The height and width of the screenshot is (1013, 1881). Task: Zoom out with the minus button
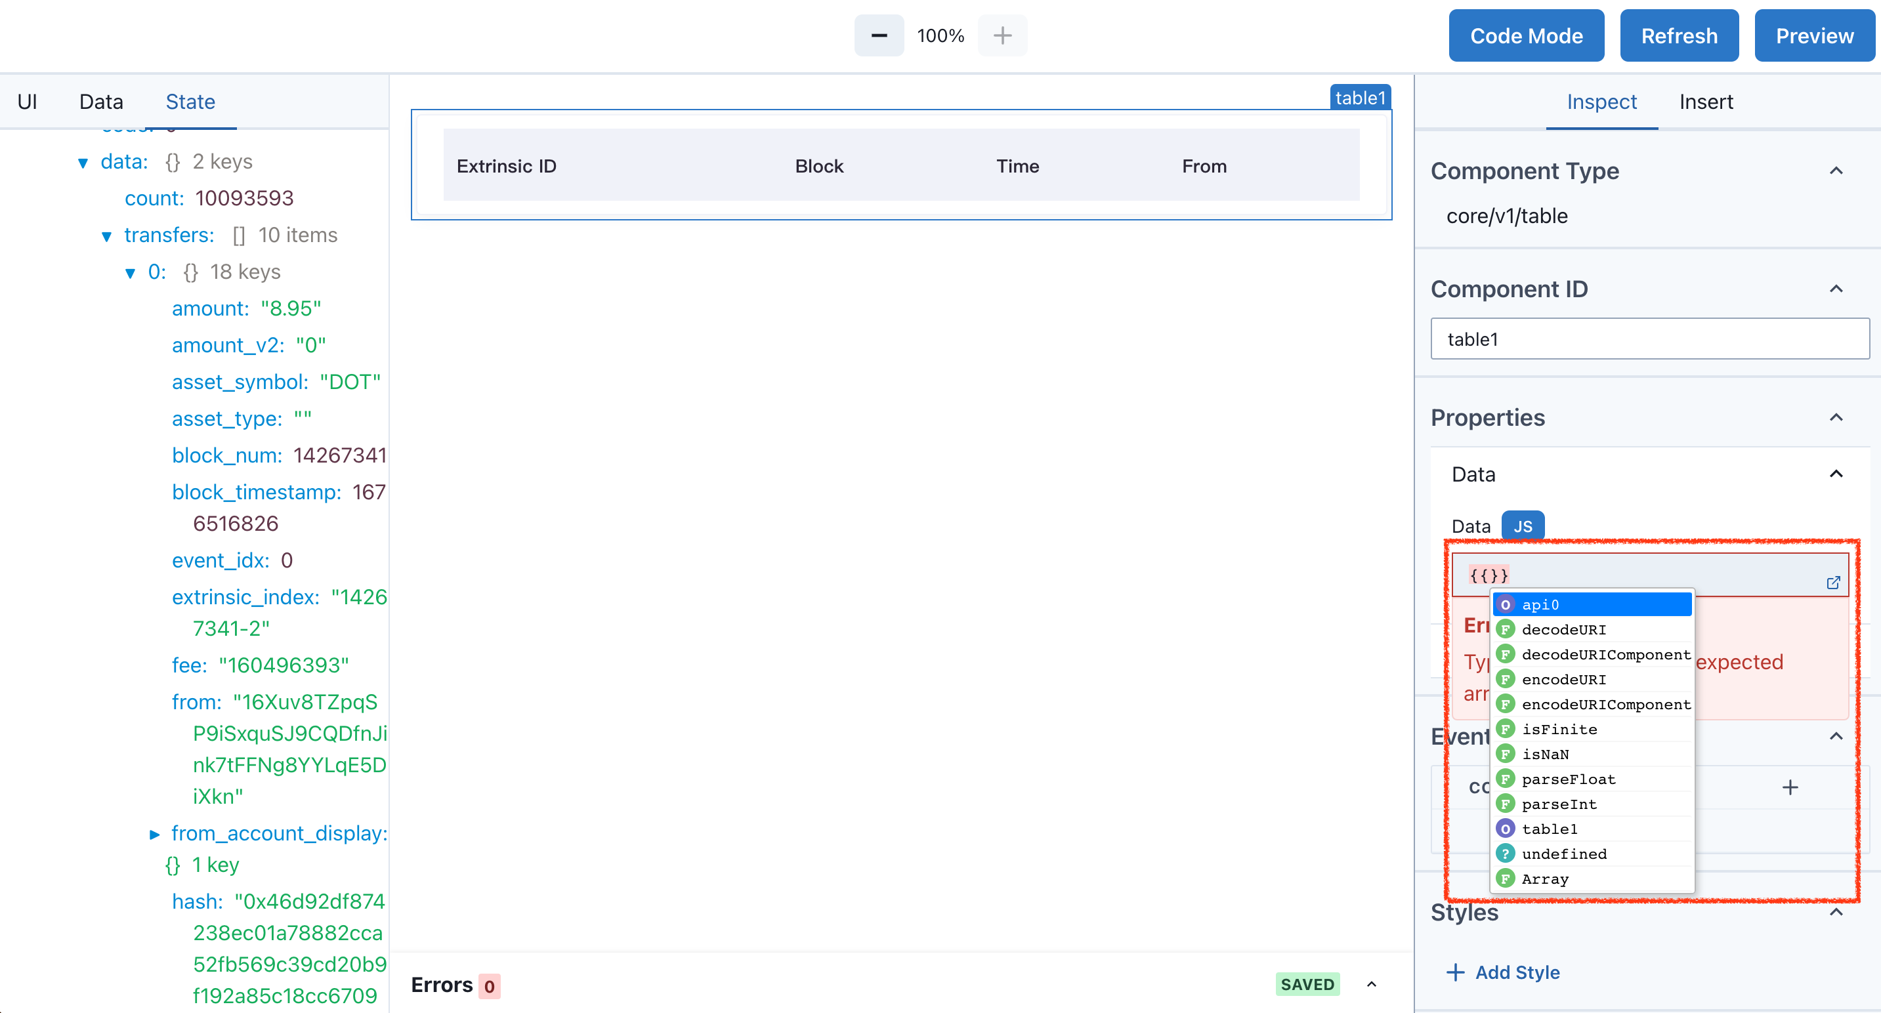click(878, 36)
